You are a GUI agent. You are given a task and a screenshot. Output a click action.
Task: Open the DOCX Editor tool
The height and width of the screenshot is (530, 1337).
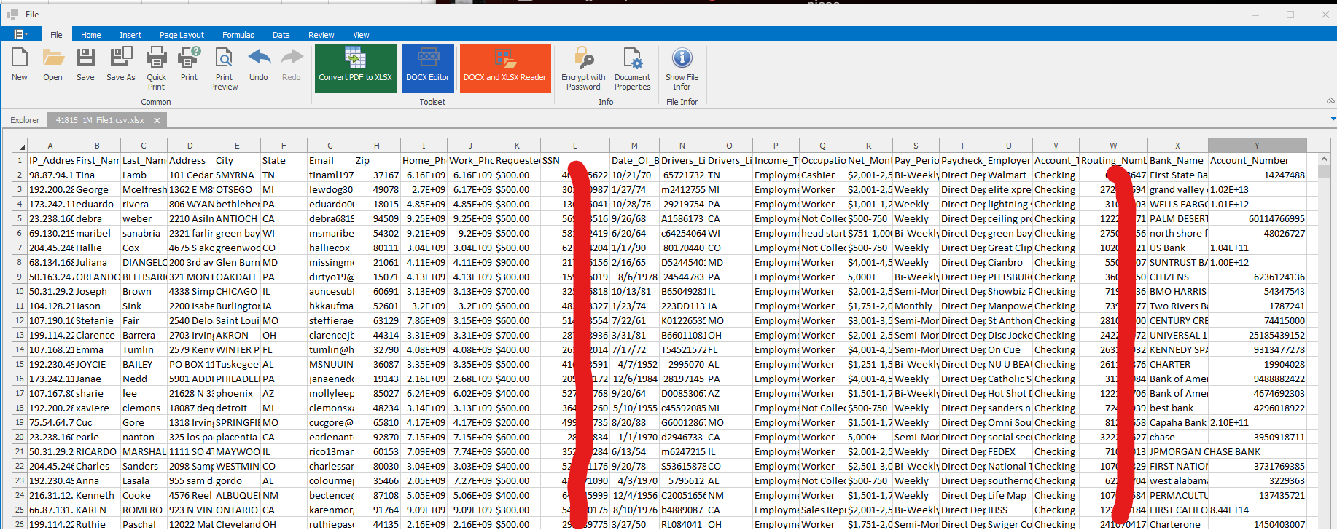[428, 68]
